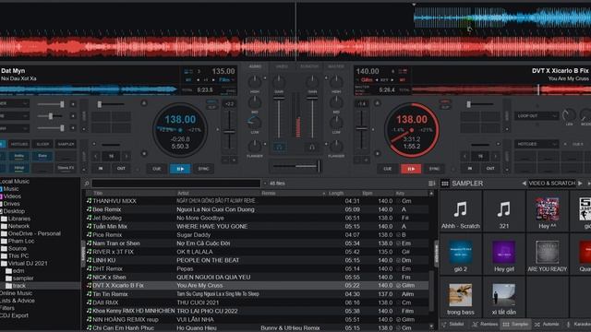Screen dimensions: 591x332
Task: Set loop OUT on left deck
Action: [121, 168]
